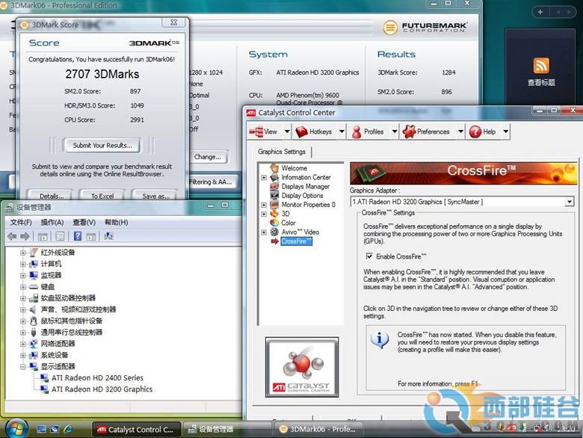Viewport: 583px width, 438px height.
Task: Click the Help question mark icon
Action: pyautogui.click(x=475, y=132)
